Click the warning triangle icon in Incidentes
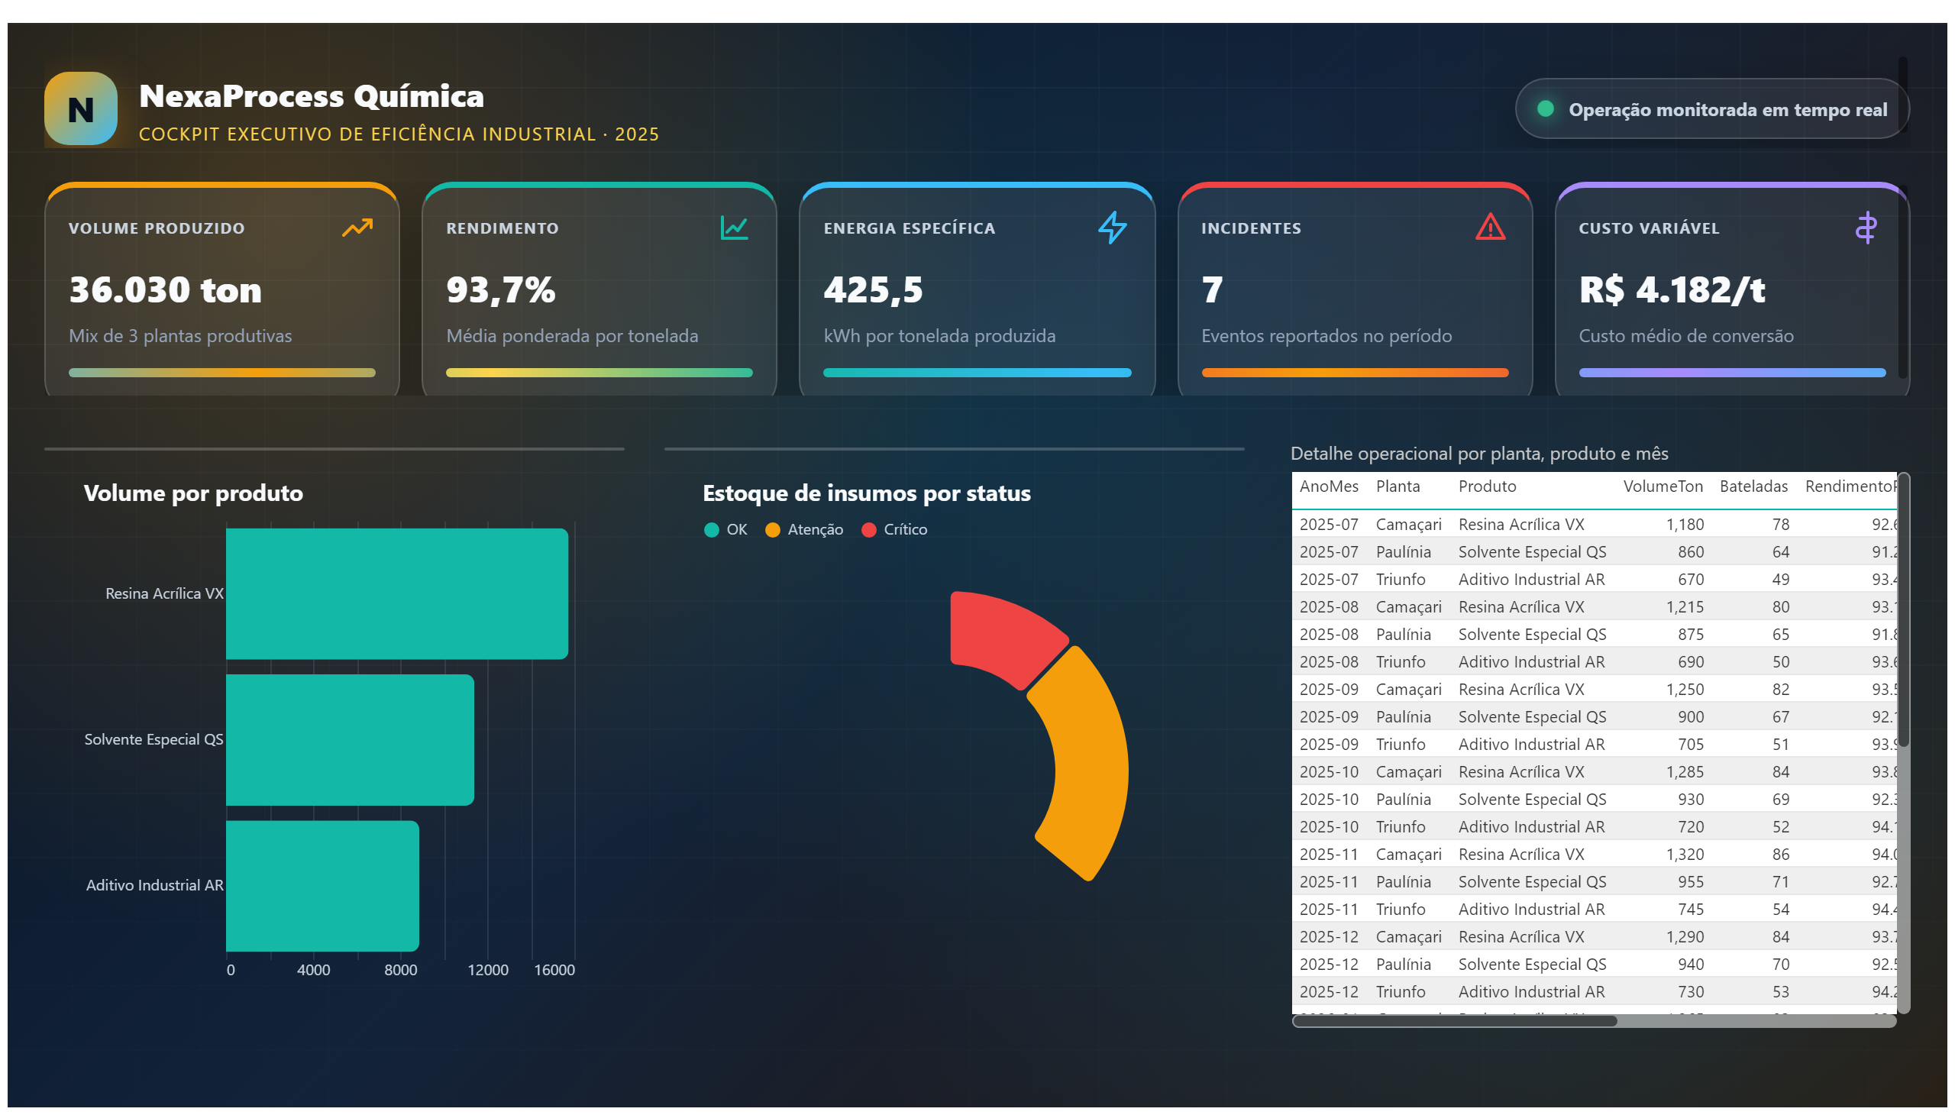 1489,228
